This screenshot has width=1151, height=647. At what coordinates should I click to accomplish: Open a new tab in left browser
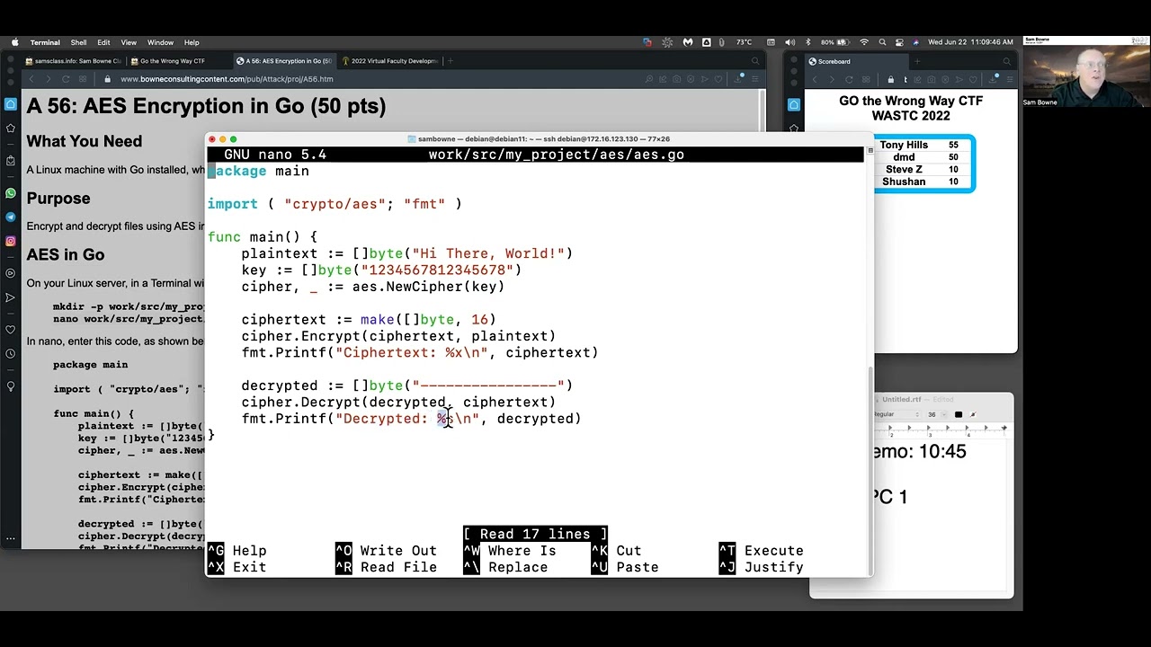click(451, 61)
